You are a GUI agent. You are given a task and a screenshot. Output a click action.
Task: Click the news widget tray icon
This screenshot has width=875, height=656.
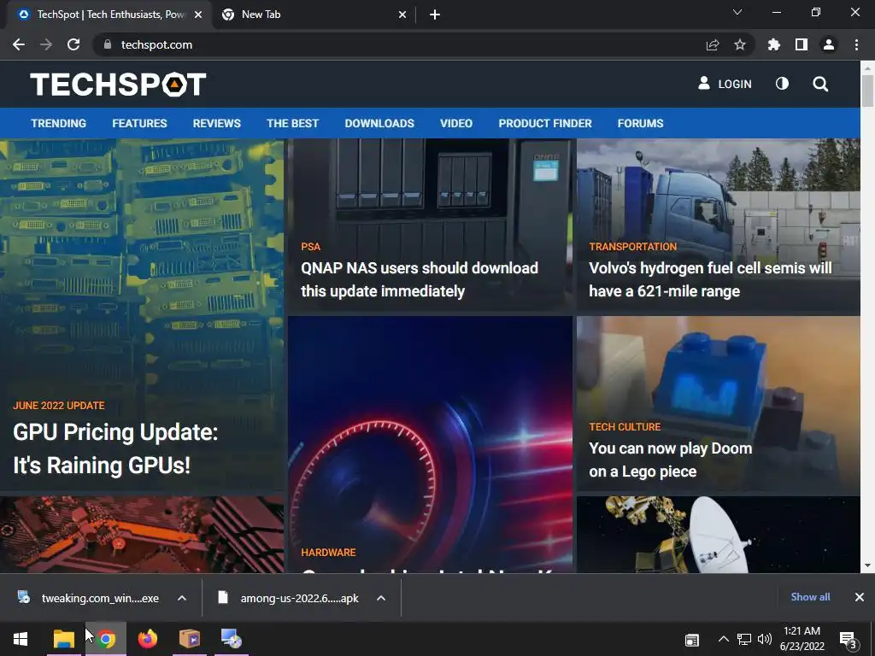click(692, 640)
